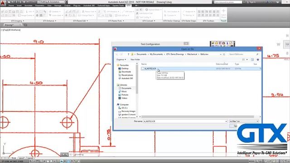This screenshot has width=290, height=163.
Task: Switch to the Express Tools ribbon tab
Action: 118,5
